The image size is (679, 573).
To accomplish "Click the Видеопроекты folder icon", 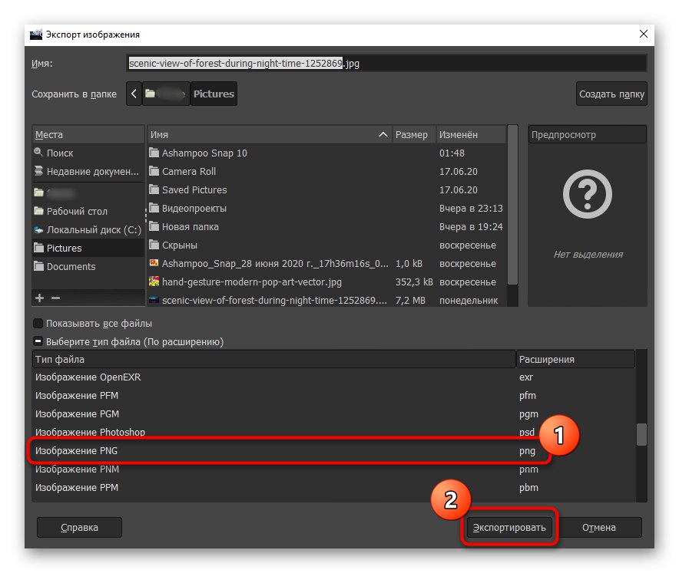I will 154,208.
